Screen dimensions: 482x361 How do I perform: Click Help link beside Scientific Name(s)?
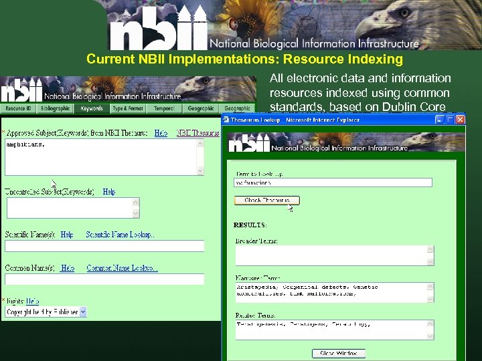(67, 235)
